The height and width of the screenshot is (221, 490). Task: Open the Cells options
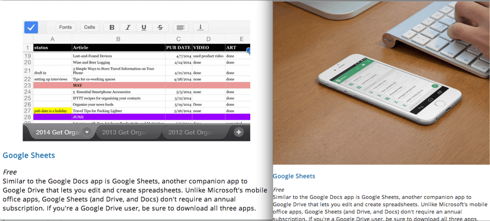tap(89, 27)
